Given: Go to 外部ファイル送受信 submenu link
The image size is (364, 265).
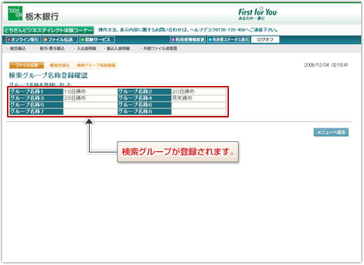Looking at the screenshot, I should pyautogui.click(x=160, y=48).
